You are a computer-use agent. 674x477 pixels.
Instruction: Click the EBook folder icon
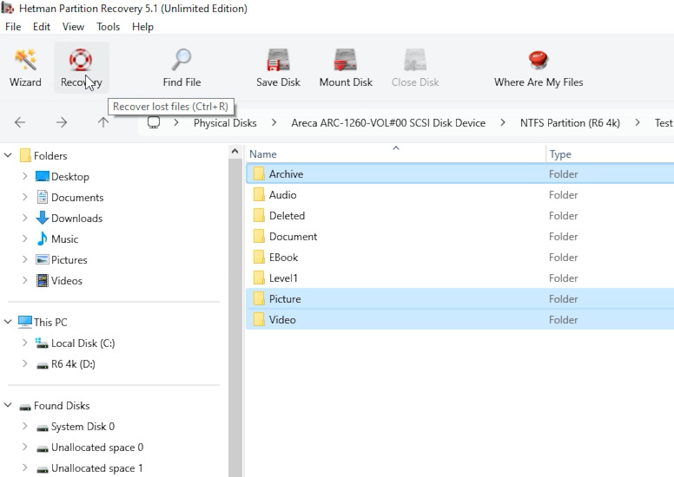point(259,258)
